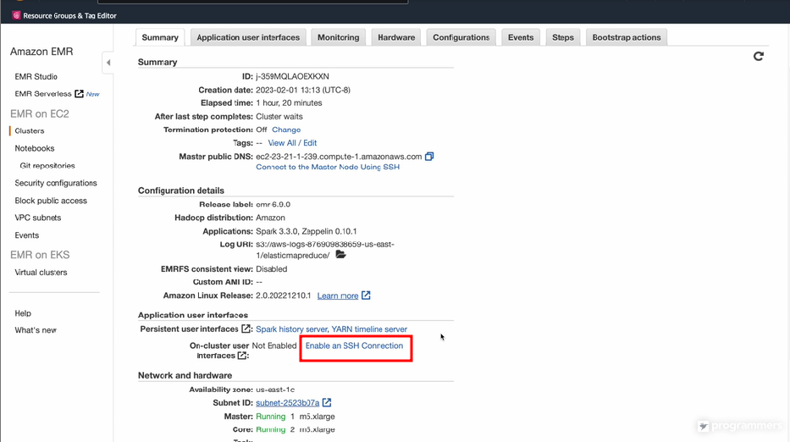Click View All / Edit tags link

(292, 142)
